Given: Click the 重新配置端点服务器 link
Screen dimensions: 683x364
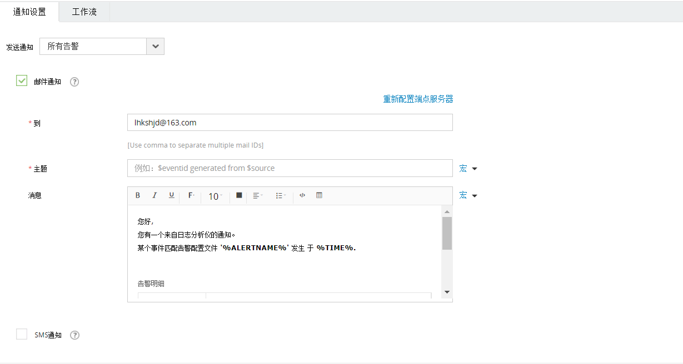Looking at the screenshot, I should (417, 98).
